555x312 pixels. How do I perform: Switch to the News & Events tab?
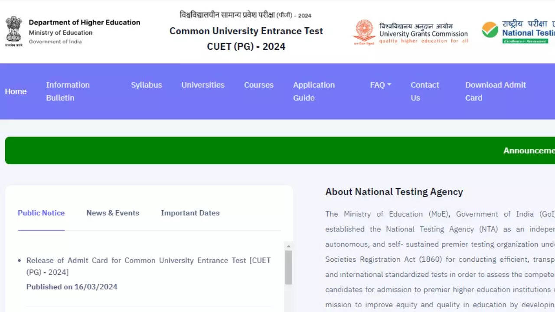pos(113,213)
